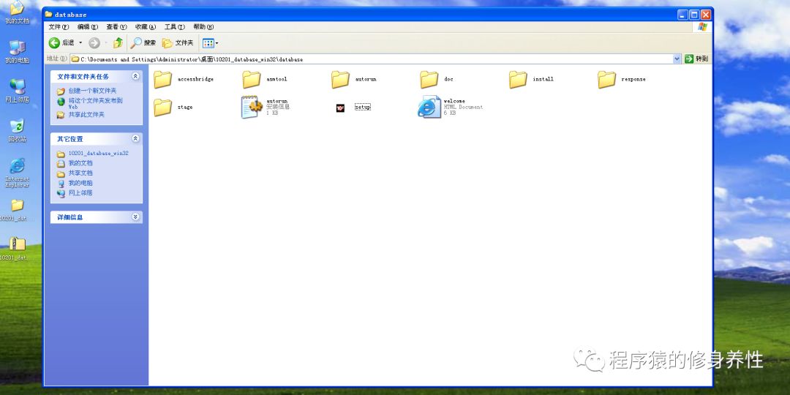Image resolution: width=790 pixels, height=395 pixels.
Task: Click the Forward arrow toolbar button
Action: point(94,43)
